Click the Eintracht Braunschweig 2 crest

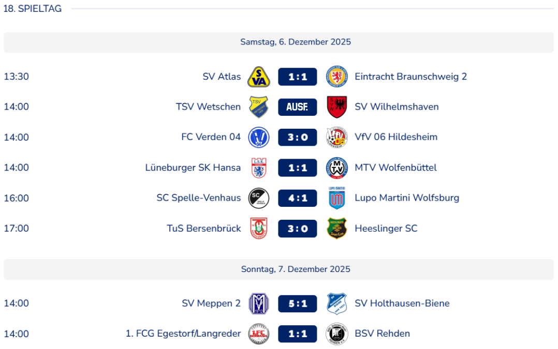click(x=337, y=77)
